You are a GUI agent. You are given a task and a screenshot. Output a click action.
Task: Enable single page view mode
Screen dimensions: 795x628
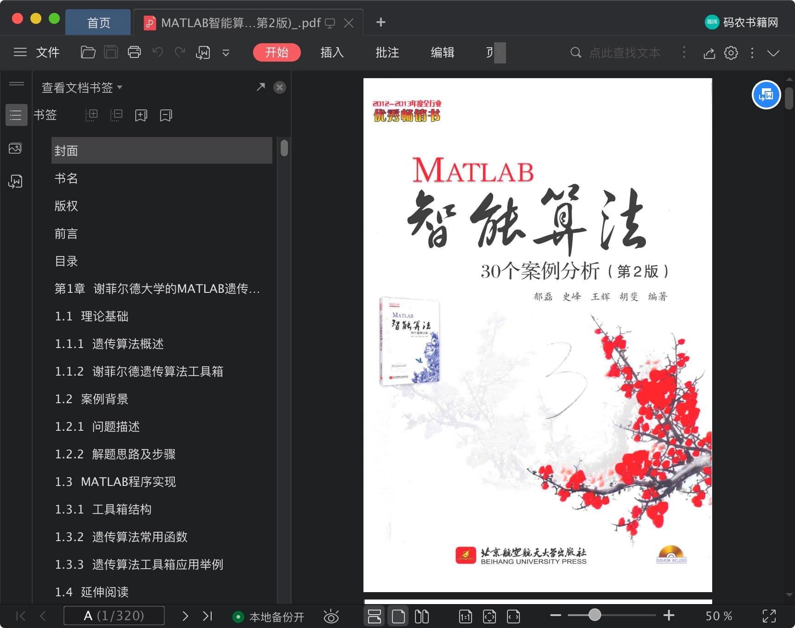398,617
